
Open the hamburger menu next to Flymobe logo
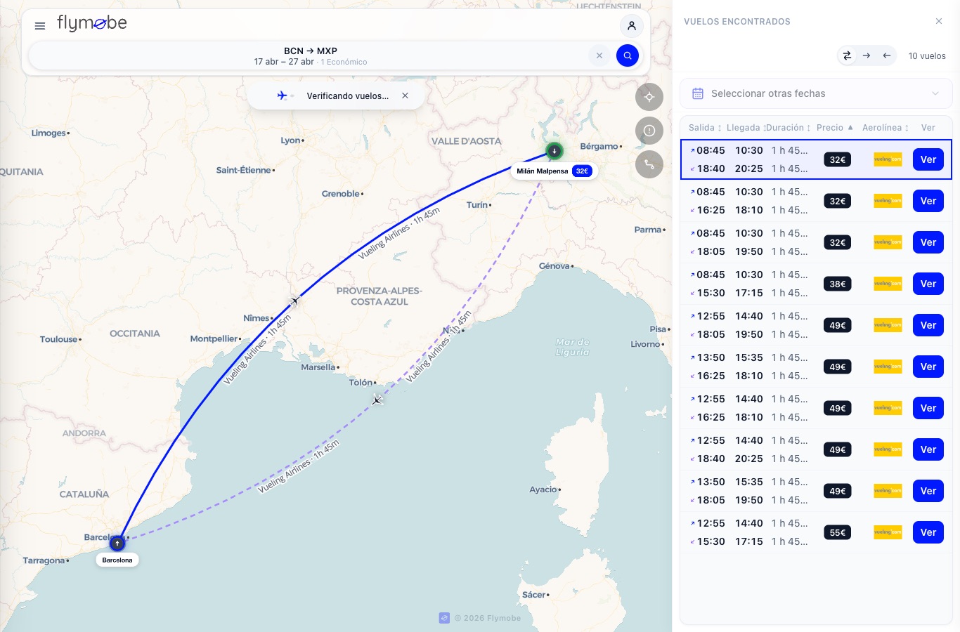(x=40, y=26)
